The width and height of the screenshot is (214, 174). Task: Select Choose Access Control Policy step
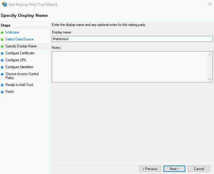[x=22, y=76]
